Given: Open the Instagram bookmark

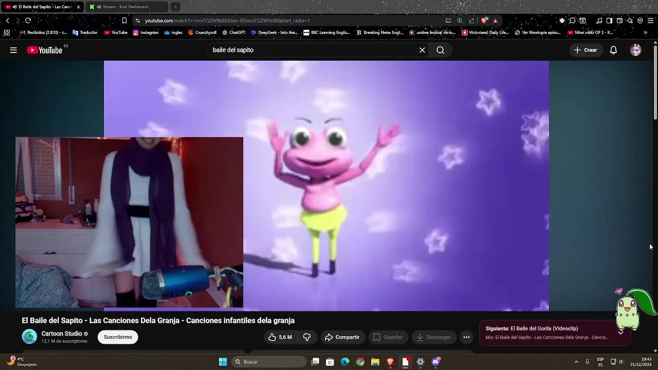Looking at the screenshot, I should coord(145,32).
